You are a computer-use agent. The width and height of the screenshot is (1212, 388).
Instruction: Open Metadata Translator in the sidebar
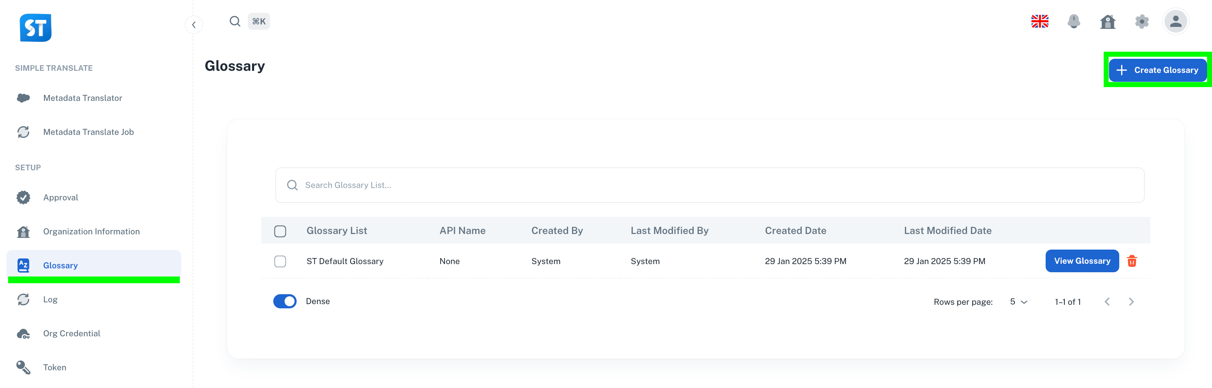point(83,98)
